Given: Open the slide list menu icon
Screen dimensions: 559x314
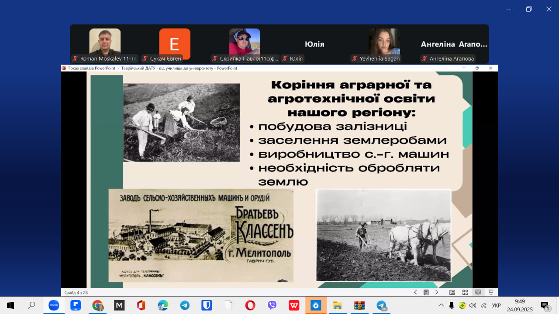Looking at the screenshot, I should pyautogui.click(x=426, y=292).
